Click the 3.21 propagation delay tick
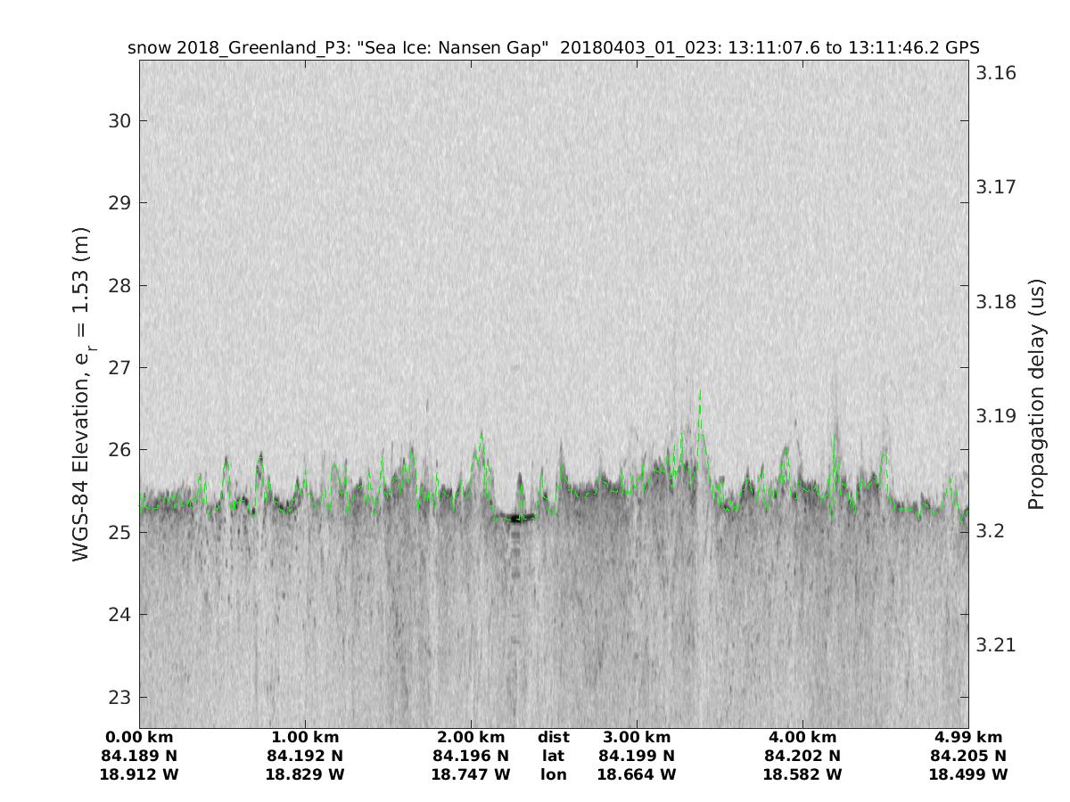1070x802 pixels. tap(995, 645)
